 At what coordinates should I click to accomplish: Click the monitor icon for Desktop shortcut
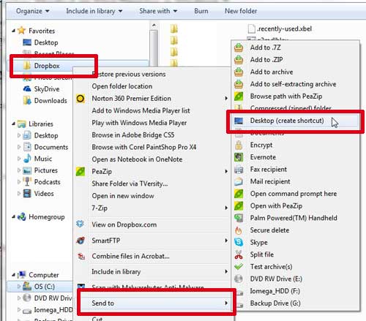(239, 121)
